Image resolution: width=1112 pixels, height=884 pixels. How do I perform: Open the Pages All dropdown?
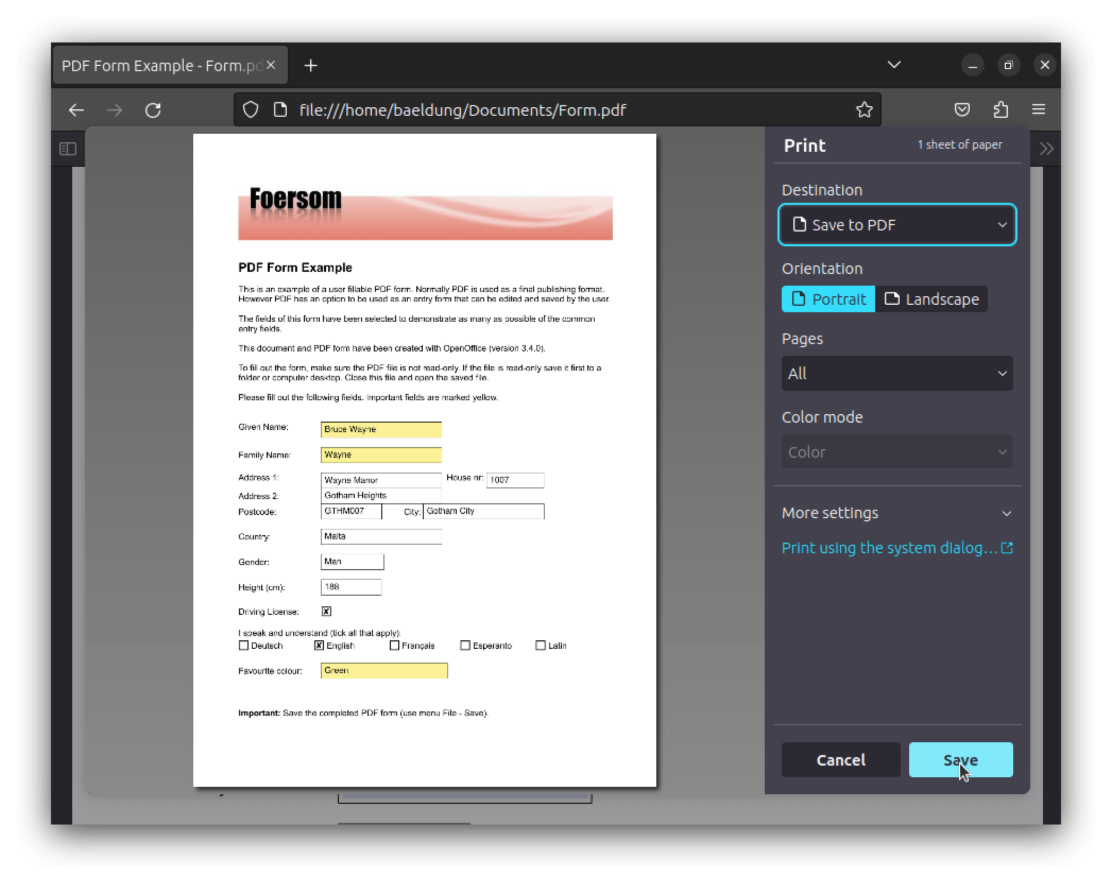(x=897, y=373)
